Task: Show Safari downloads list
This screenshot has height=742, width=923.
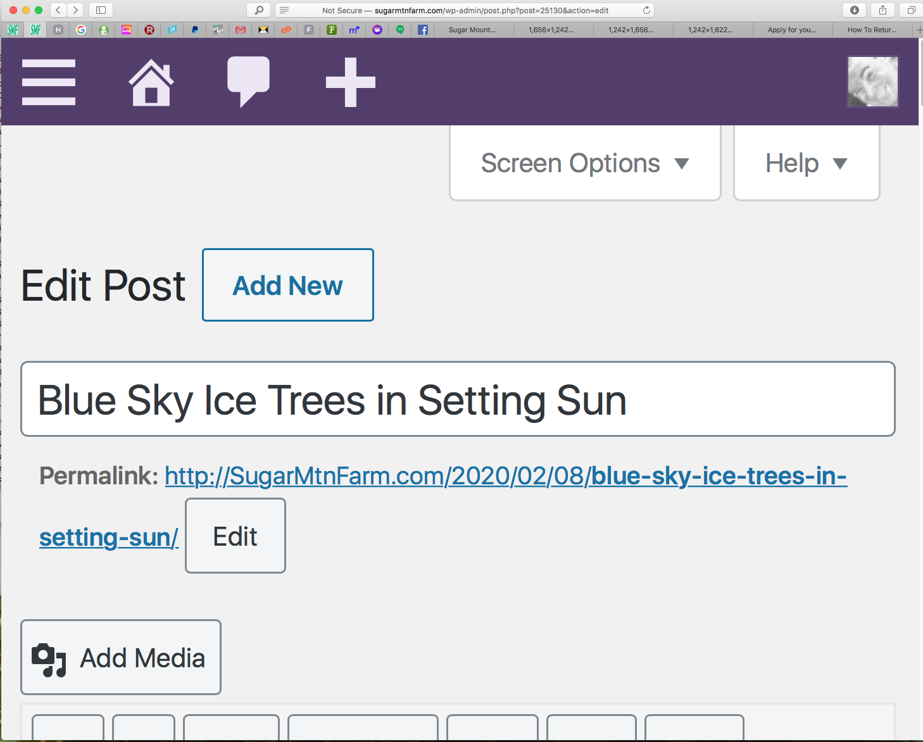Action: pyautogui.click(x=854, y=10)
